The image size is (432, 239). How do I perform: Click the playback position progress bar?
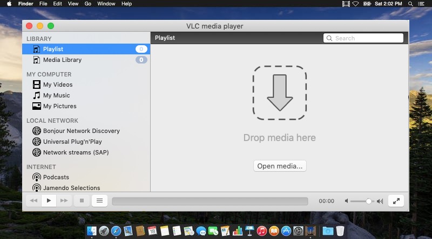210,201
